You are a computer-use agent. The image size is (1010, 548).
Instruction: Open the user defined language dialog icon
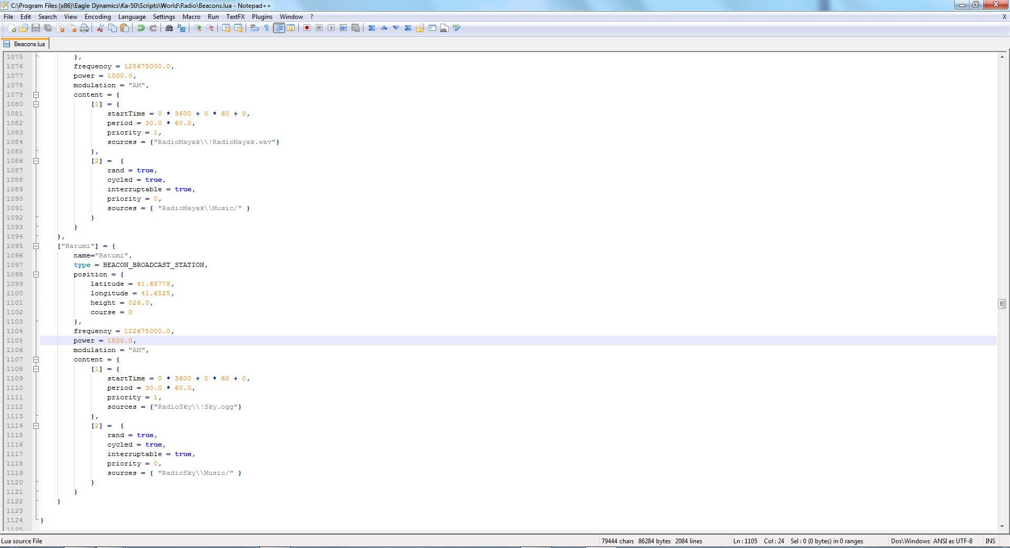[x=291, y=28]
